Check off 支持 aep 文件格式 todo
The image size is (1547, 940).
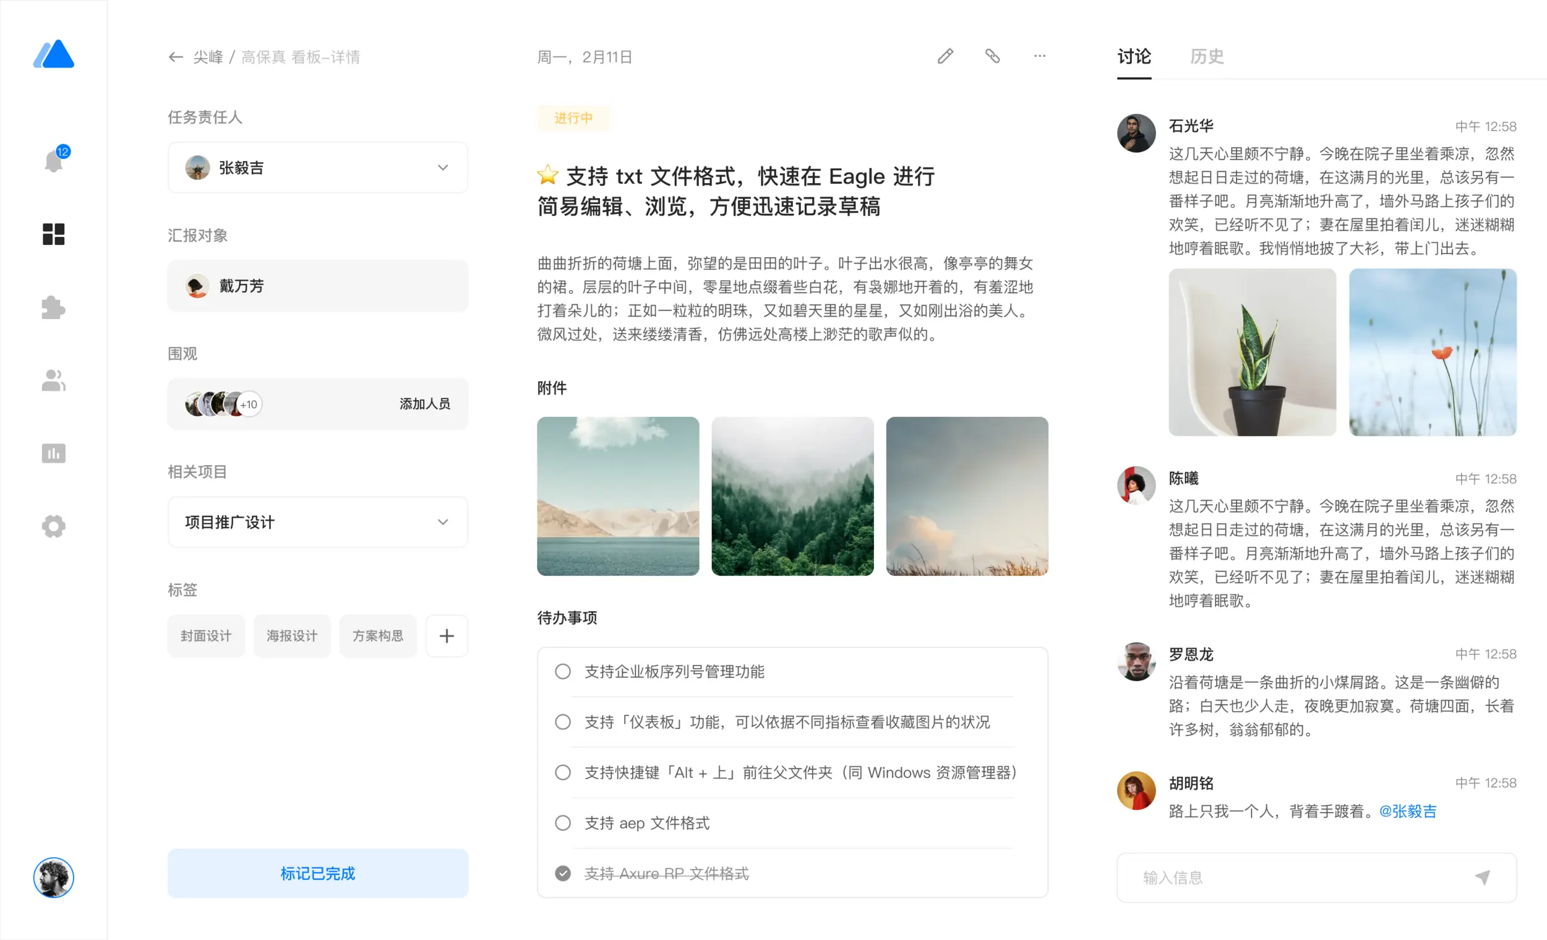coord(562,822)
